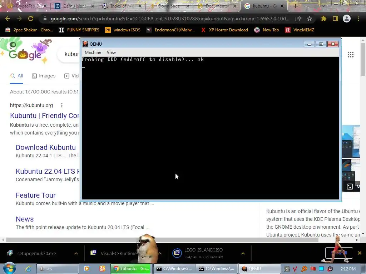
Task: Launch Internet Explorer from taskbar
Action: tap(28, 269)
